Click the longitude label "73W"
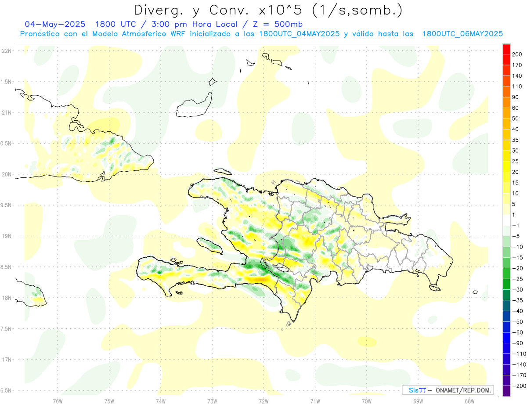This screenshot has width=527, height=407. pyautogui.click(x=212, y=401)
